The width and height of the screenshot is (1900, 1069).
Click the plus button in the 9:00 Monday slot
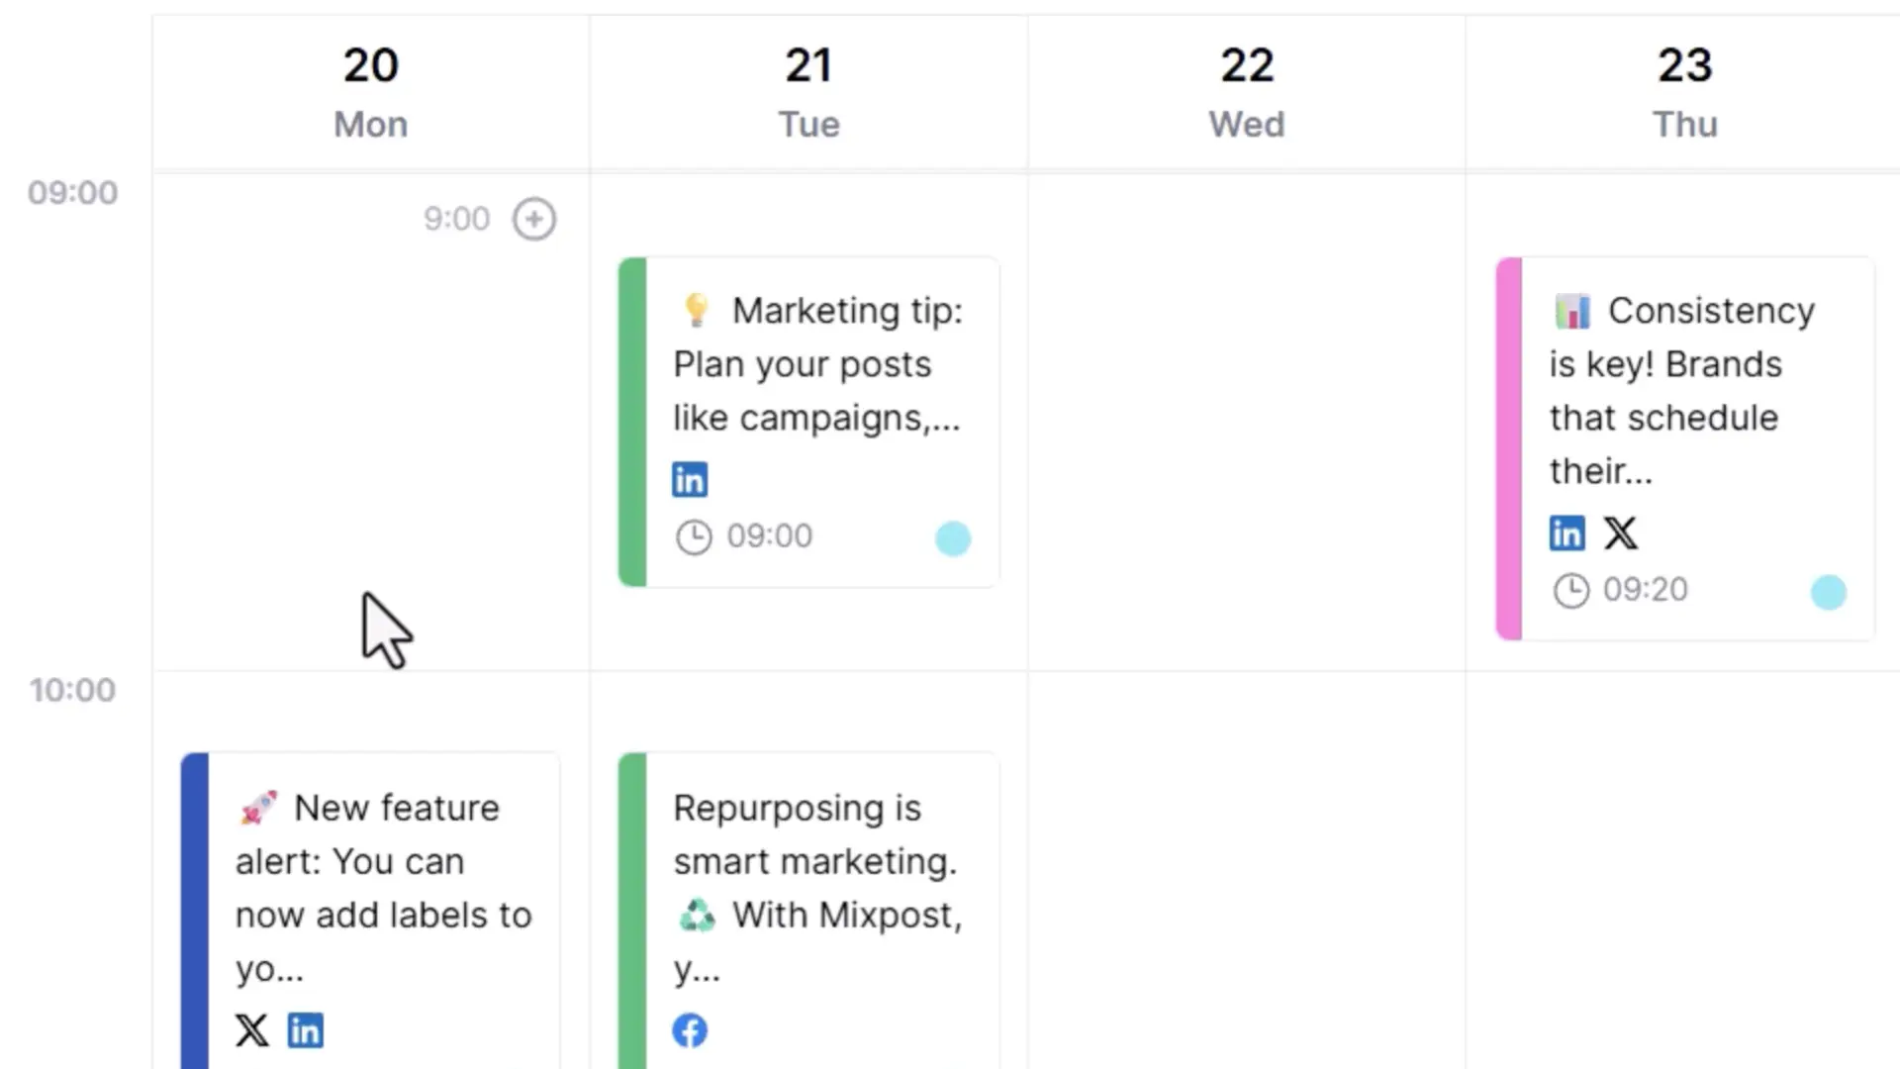[534, 219]
